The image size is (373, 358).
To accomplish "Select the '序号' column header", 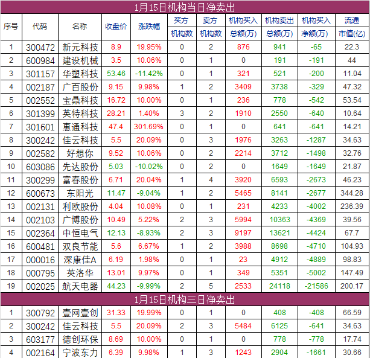I will [x=11, y=27].
